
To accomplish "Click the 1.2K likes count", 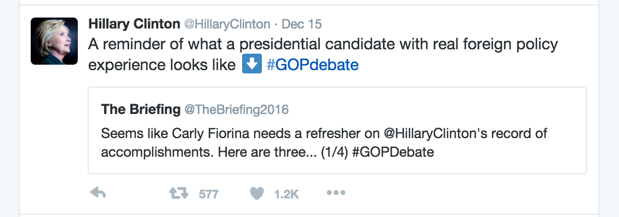I will coord(286,194).
